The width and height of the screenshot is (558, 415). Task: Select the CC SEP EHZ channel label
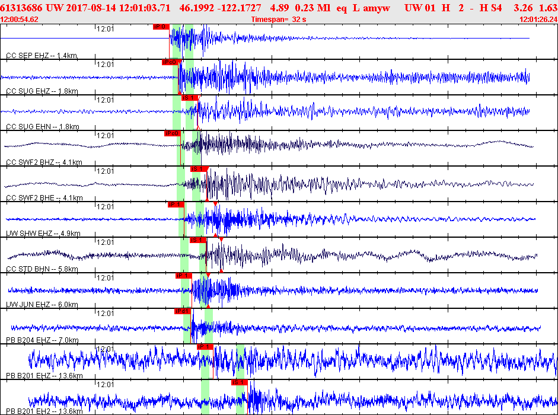click(x=42, y=56)
